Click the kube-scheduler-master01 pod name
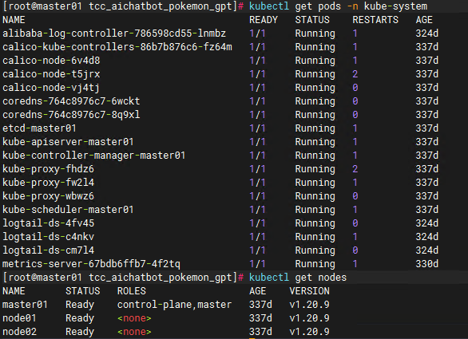 pyautogui.click(x=68, y=210)
